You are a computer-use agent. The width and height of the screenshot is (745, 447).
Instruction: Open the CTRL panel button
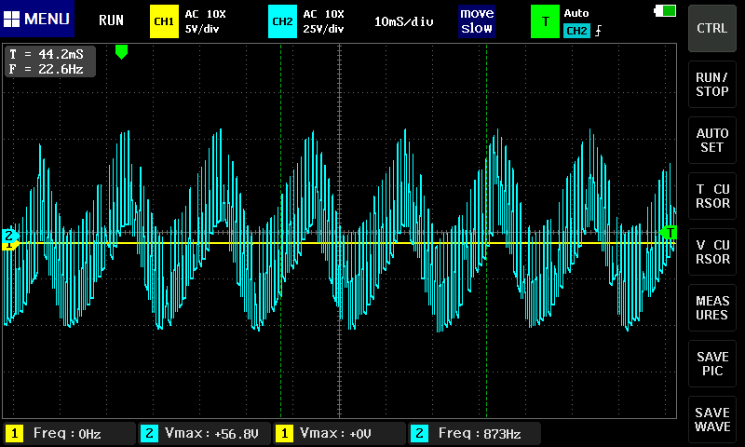712,28
